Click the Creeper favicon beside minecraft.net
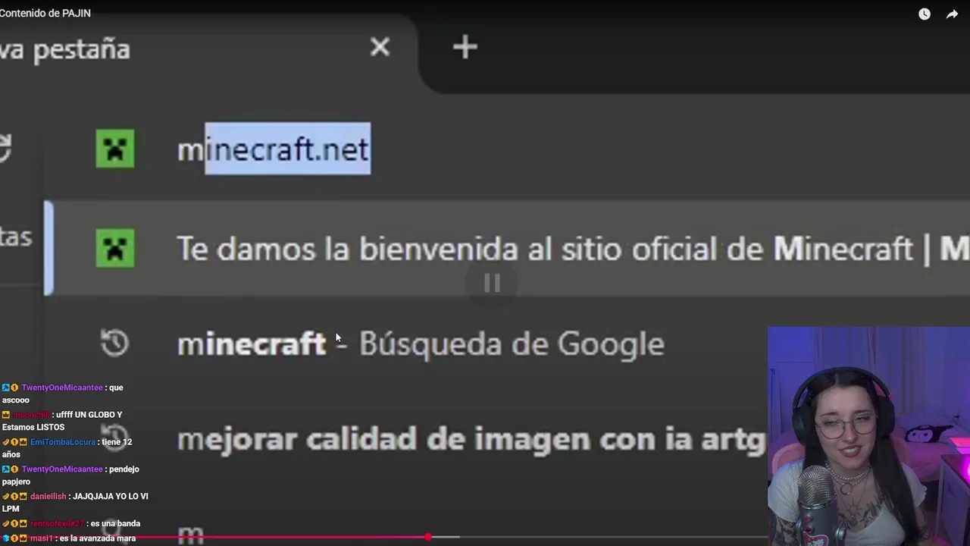 pyautogui.click(x=115, y=149)
